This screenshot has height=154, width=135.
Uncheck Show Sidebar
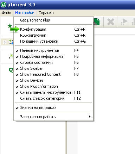coord(53,68)
